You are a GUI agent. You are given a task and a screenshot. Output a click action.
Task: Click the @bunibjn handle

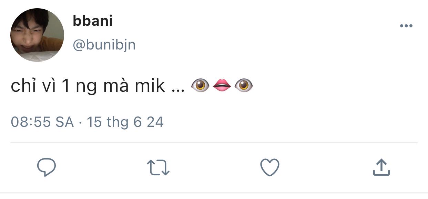click(x=104, y=44)
